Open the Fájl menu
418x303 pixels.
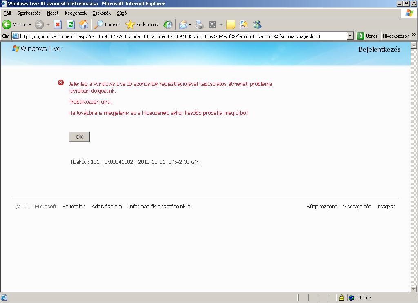7,13
